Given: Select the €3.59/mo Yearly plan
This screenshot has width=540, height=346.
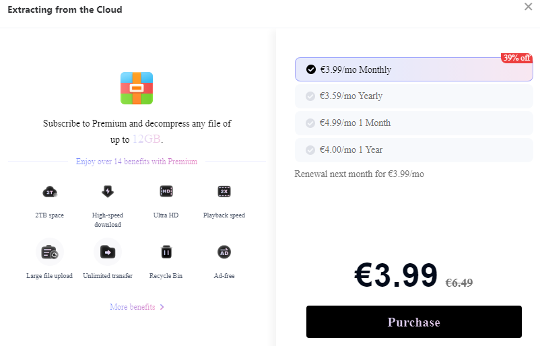Looking at the screenshot, I should click(x=413, y=96).
